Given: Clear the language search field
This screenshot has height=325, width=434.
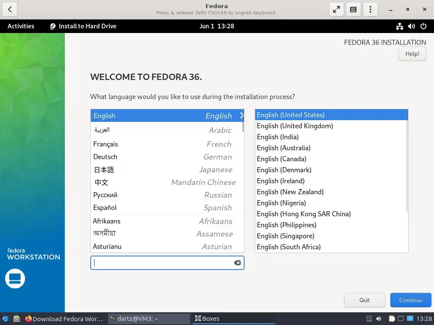Looking at the screenshot, I should 237,263.
